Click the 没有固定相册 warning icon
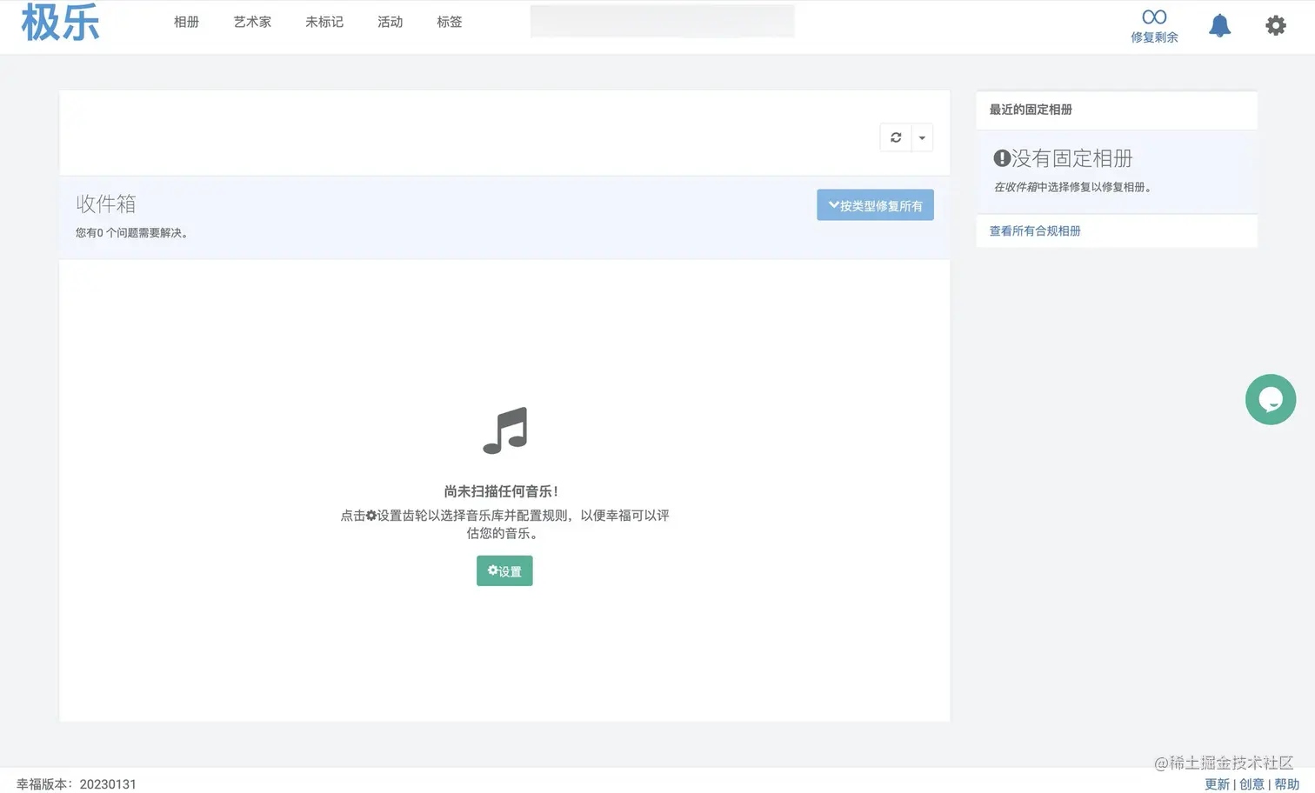Image resolution: width=1315 pixels, height=793 pixels. click(1002, 158)
